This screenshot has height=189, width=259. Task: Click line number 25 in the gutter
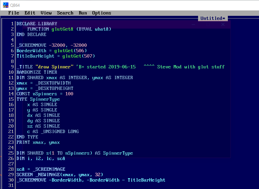(x=11, y=153)
